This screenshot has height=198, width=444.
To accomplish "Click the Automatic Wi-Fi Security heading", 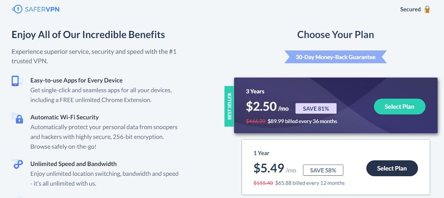I will tap(64, 117).
